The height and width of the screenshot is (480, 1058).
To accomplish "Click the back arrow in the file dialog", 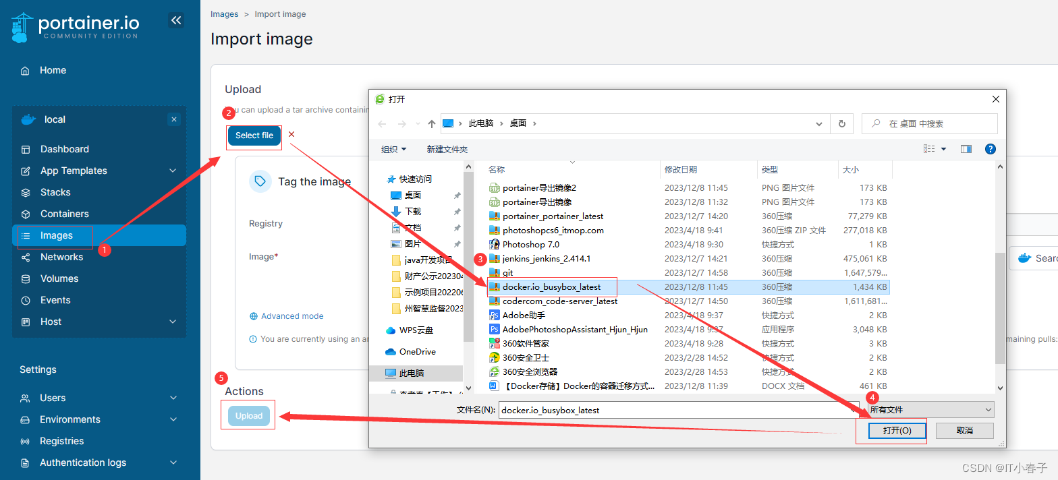I will pyautogui.click(x=382, y=124).
